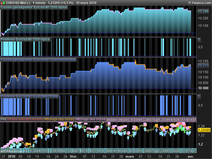The width and height of the screenshot is (212, 159).
Task: Select 'Courbe gains&pertes: EurUsd M1 DSS diplus' label
Action: (x=34, y=7)
